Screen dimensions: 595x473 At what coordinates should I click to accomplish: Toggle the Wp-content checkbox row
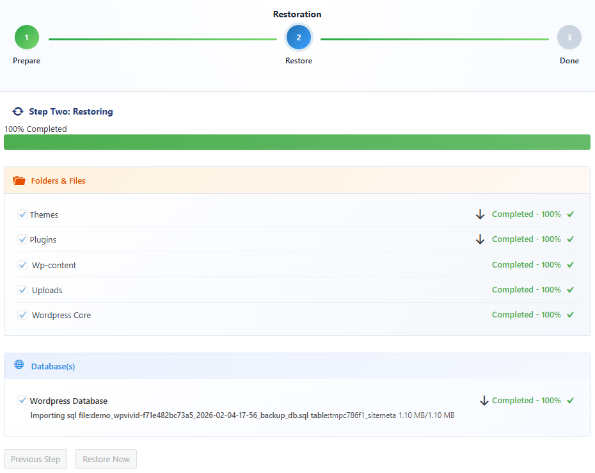coord(22,265)
